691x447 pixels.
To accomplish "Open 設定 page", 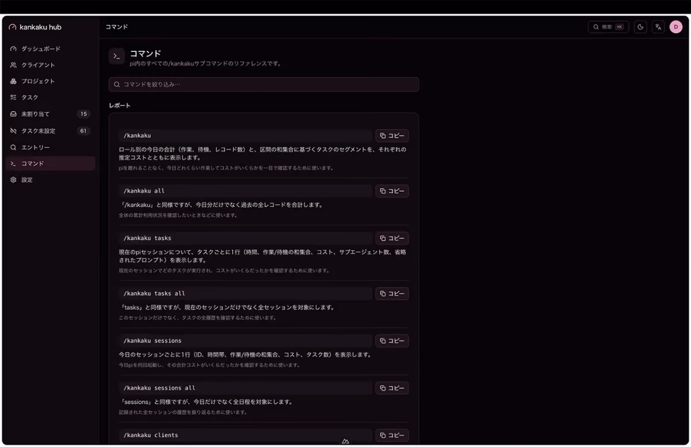I will [x=51, y=179].
